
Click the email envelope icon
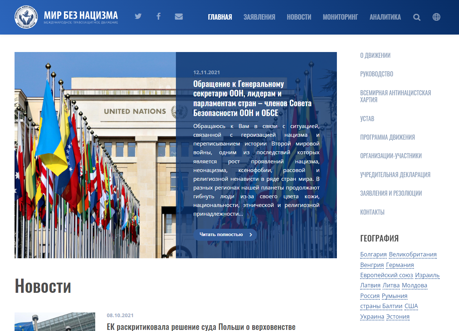[179, 16]
